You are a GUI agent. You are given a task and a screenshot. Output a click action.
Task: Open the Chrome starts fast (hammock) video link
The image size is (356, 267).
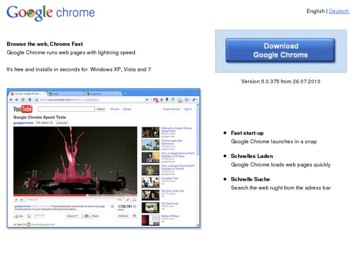tap(172, 142)
